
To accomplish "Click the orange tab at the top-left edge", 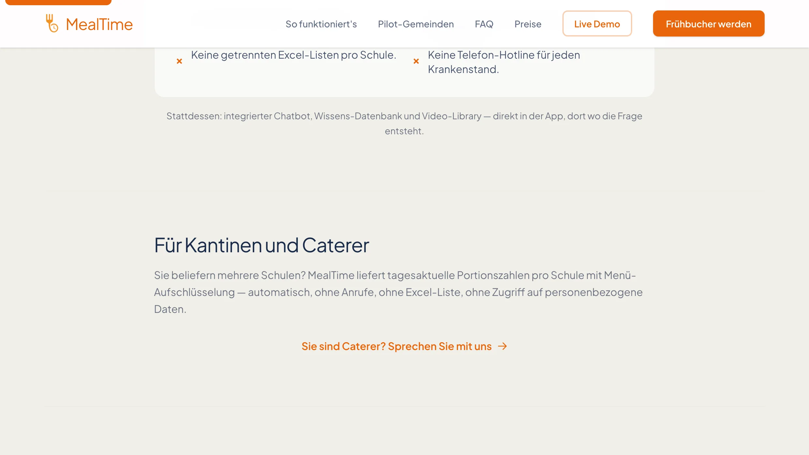I will (58, 2).
